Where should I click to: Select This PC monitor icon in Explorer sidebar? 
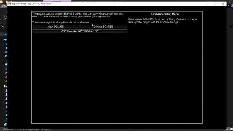(5, 40)
